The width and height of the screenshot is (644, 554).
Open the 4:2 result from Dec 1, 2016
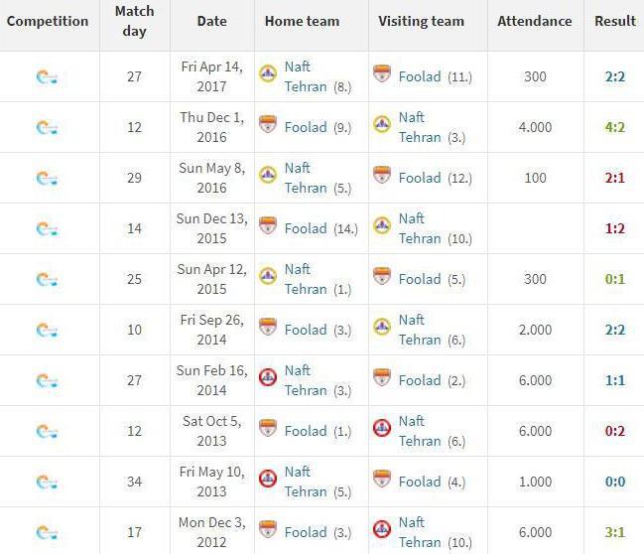[615, 127]
